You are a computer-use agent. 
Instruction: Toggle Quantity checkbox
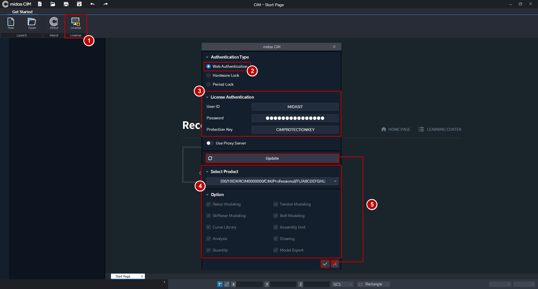pos(208,250)
